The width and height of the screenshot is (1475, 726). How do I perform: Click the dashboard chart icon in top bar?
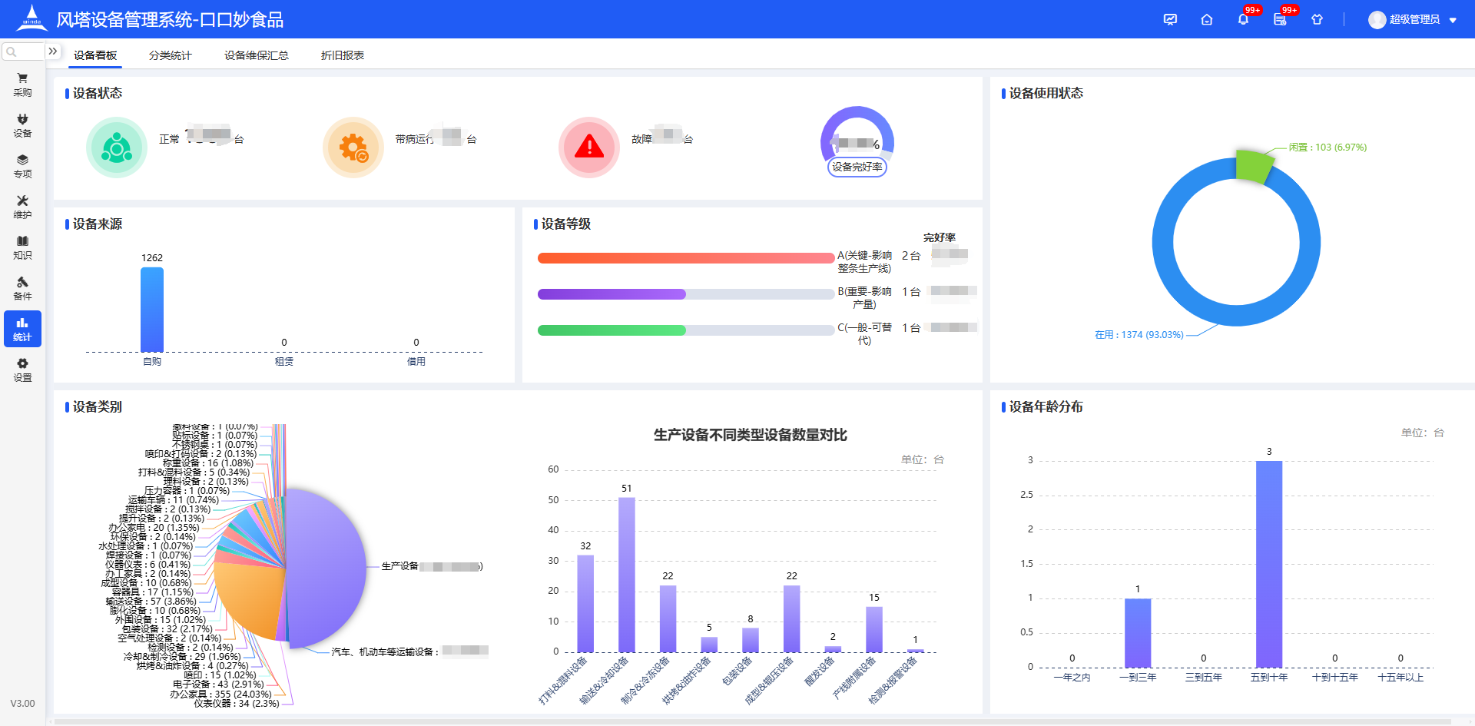(1170, 19)
